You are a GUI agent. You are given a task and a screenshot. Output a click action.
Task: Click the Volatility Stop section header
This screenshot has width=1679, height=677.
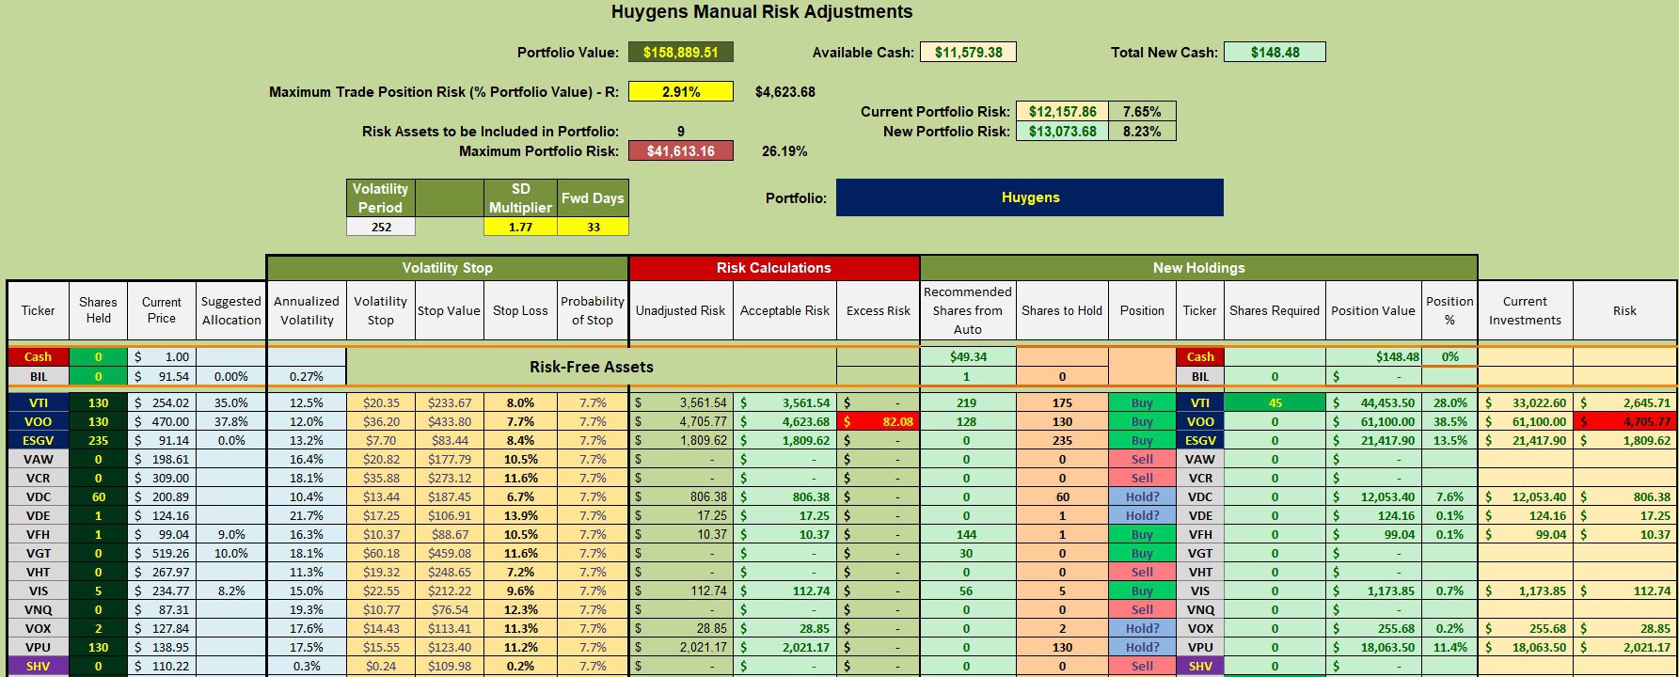coord(447,268)
